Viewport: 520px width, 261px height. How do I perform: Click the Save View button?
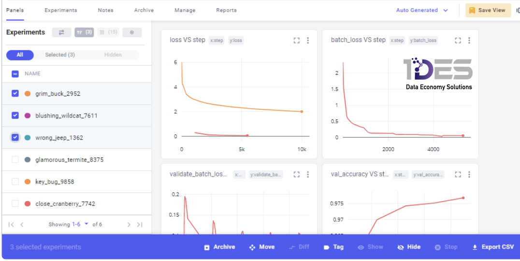488,10
